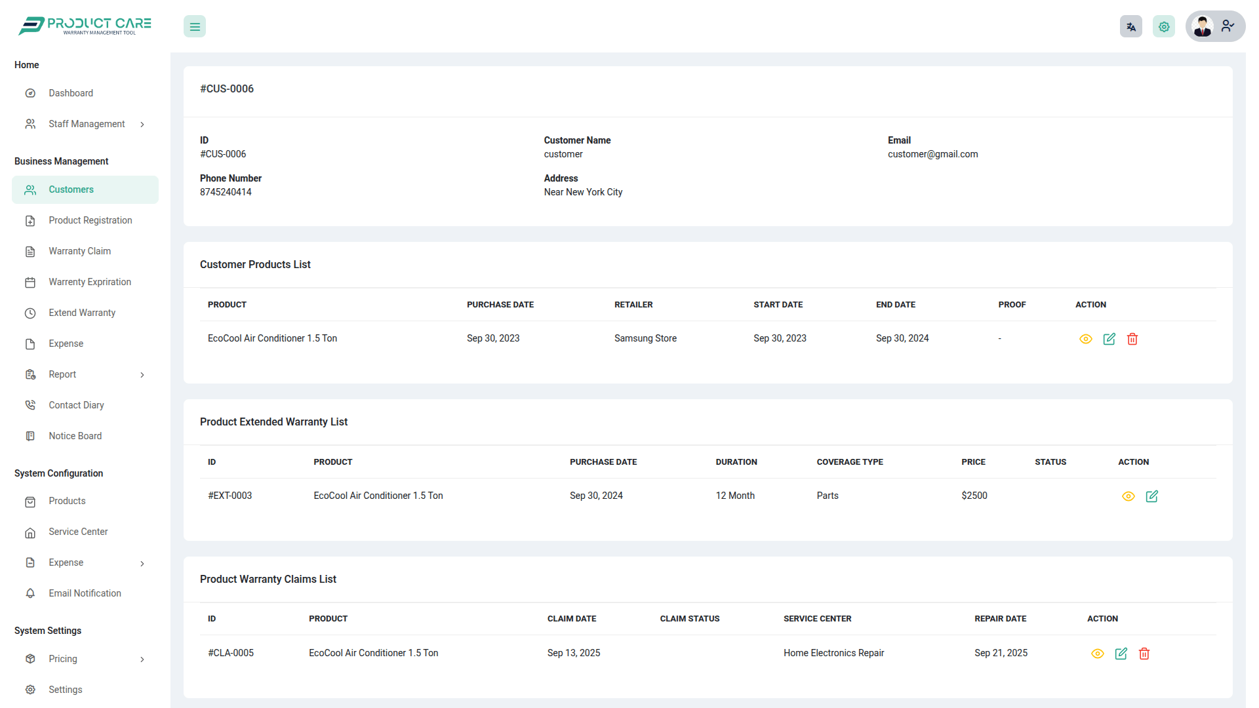Open the Dashboard link

[70, 93]
